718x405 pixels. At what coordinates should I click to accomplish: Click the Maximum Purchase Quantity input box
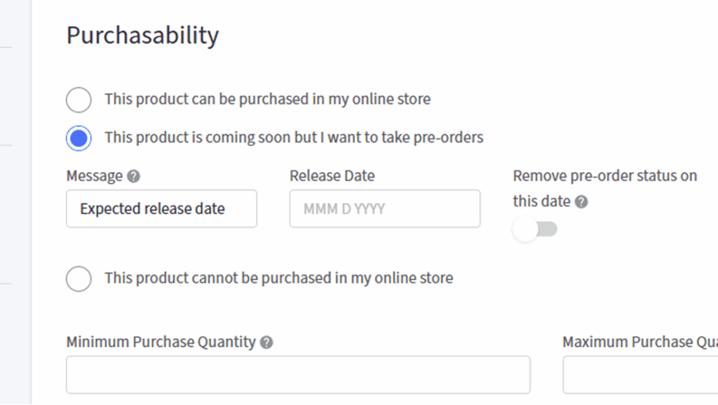[639, 375]
